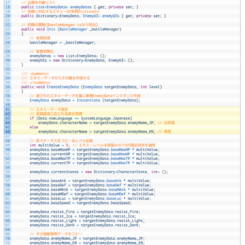Click the enemyUIs property declaration
The image size is (245, 245).
click(111, 16)
